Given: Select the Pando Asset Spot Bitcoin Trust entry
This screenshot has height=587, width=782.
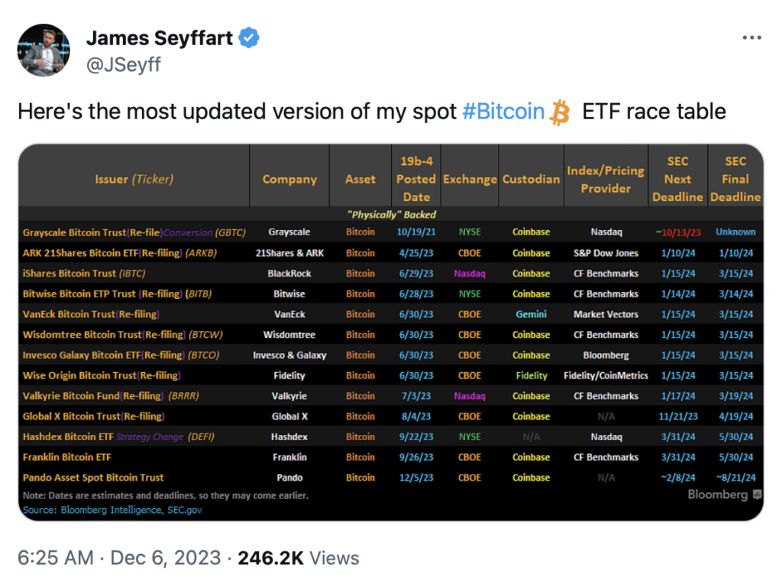Looking at the screenshot, I should coord(93,477).
